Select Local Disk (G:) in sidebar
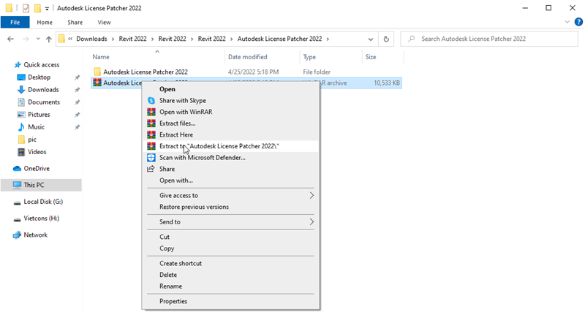The image size is (585, 312). 43,202
